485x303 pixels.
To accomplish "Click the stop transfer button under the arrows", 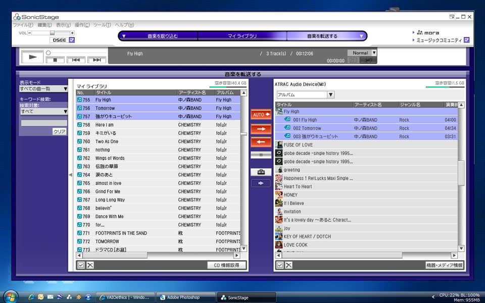I will click(x=261, y=155).
